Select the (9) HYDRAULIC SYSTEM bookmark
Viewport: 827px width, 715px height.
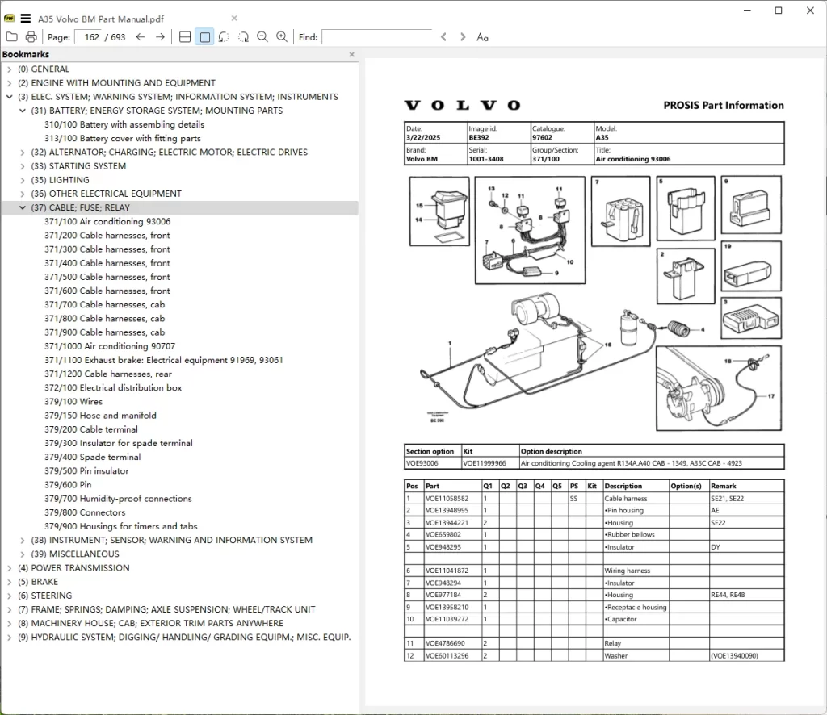(x=184, y=637)
